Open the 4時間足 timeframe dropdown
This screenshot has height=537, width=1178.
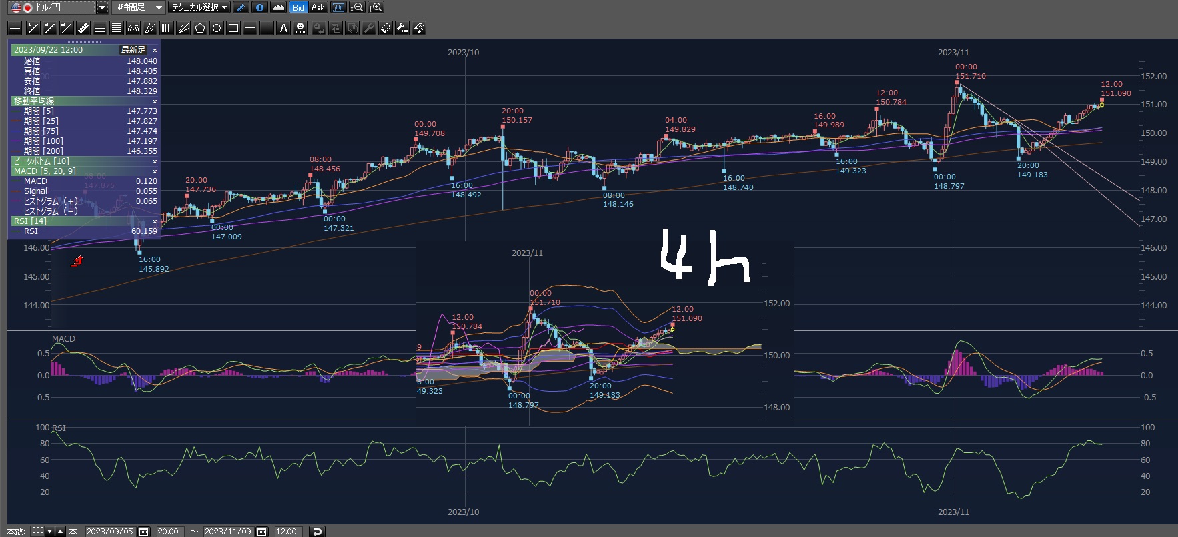(x=159, y=7)
